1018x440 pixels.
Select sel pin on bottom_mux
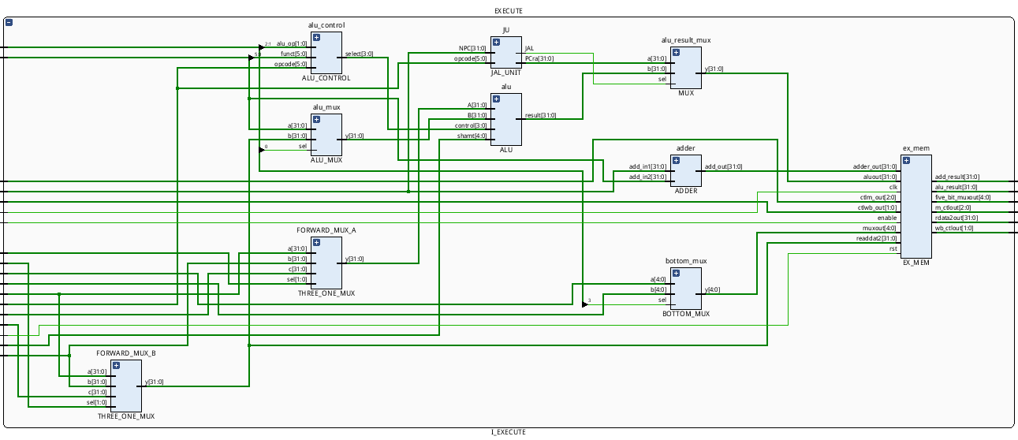[x=663, y=300]
